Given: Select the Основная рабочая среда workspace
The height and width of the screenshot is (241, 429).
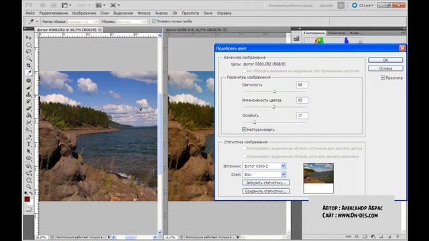Looking at the screenshot, I should (x=290, y=5).
